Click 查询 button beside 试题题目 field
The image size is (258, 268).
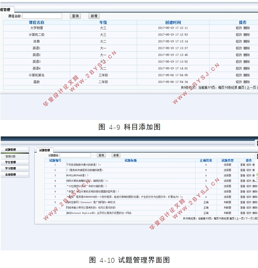tap(101, 155)
